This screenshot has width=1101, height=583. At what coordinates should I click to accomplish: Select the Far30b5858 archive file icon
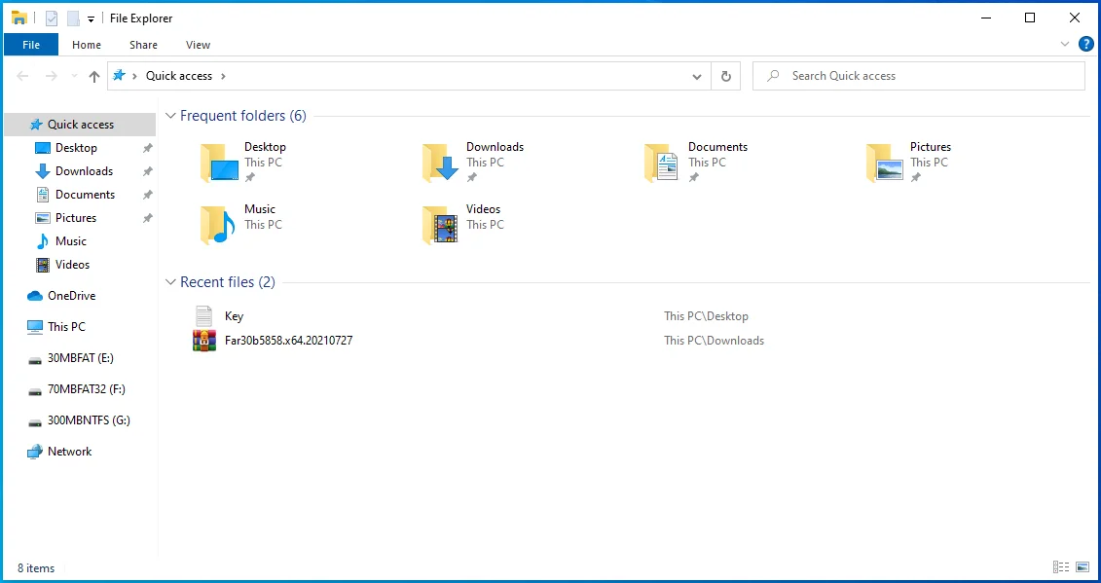pos(204,340)
